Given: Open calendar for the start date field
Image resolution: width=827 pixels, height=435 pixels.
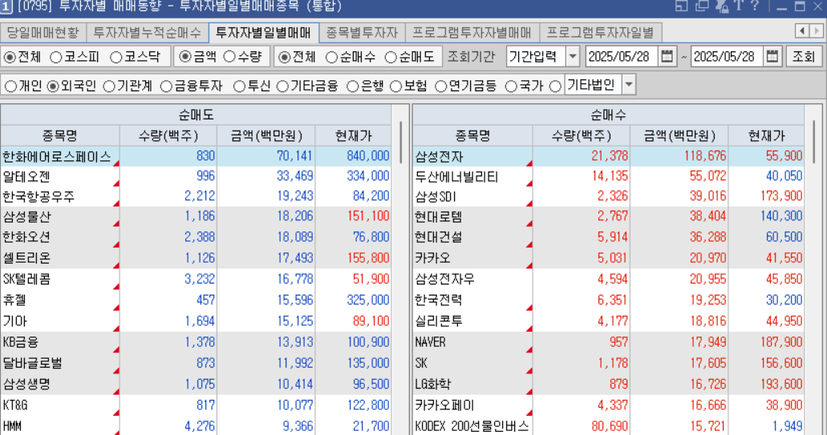Looking at the screenshot, I should pos(667,56).
